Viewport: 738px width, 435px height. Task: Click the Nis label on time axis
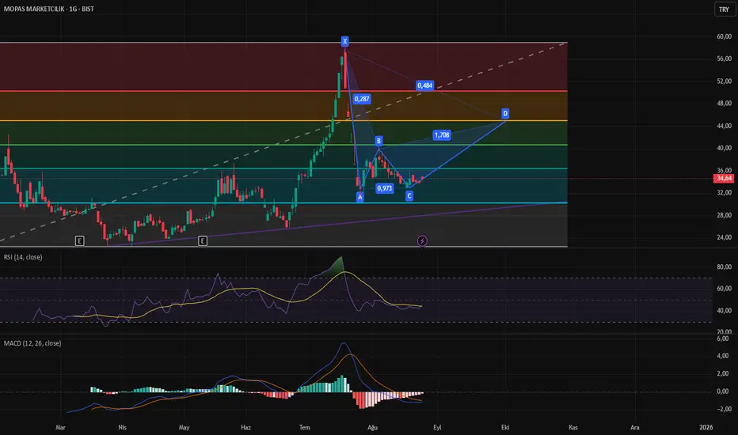(123, 427)
